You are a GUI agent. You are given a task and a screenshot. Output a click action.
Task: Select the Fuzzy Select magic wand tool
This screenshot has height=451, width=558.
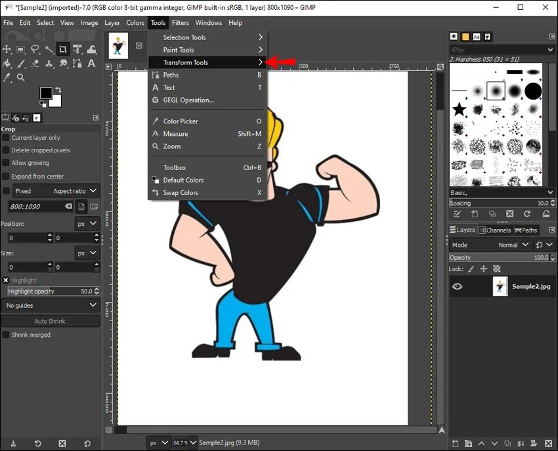[x=49, y=49]
